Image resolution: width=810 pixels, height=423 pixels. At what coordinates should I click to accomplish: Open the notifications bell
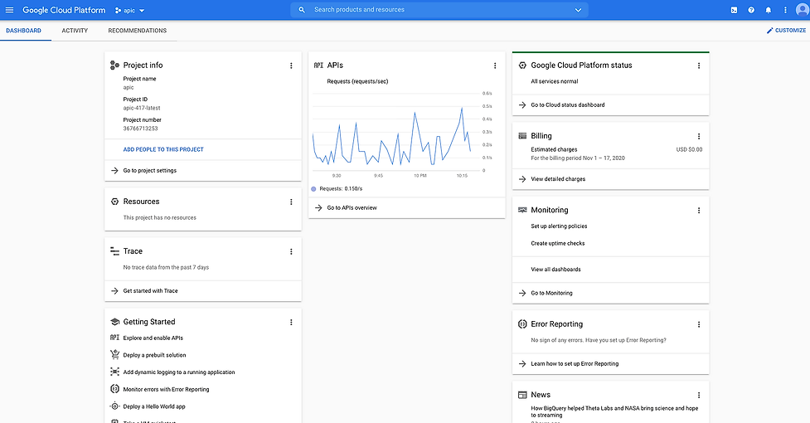pyautogui.click(x=769, y=10)
